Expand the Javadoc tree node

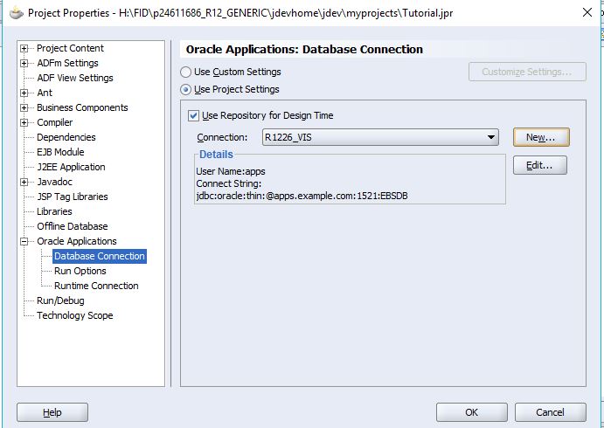pos(24,182)
